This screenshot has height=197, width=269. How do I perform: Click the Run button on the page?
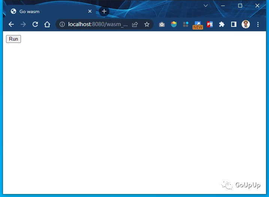[x=13, y=39]
